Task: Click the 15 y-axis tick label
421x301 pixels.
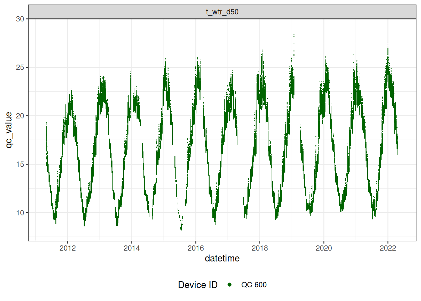Action: coord(20,164)
